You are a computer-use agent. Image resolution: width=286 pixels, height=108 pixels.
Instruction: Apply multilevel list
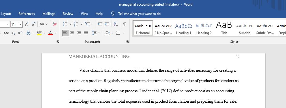87,24
